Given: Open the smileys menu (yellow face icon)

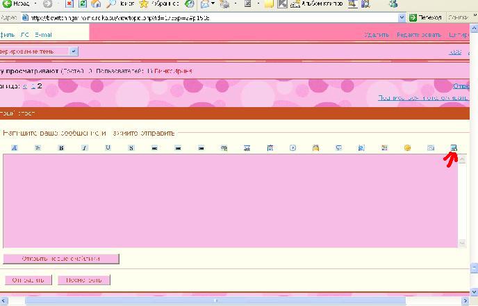Looking at the screenshot, I should (407, 148).
